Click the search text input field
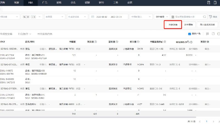 click(189, 17)
